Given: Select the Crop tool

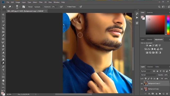Looking at the screenshot, I should pos(3,29).
